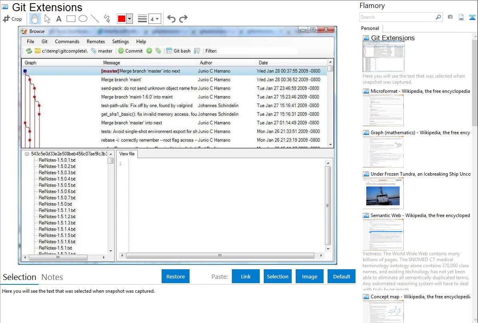Open the Microformat Wikipedia snapshot thumbnail
Screen dimensions: 478x323
383,110
